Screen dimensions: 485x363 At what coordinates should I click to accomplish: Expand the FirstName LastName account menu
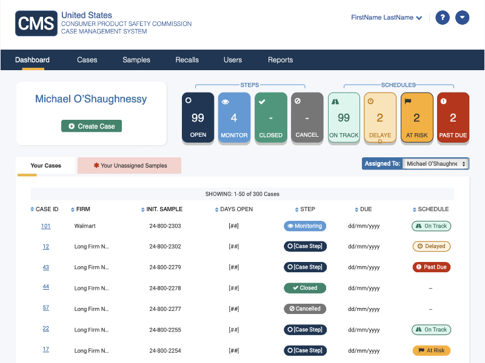point(386,18)
